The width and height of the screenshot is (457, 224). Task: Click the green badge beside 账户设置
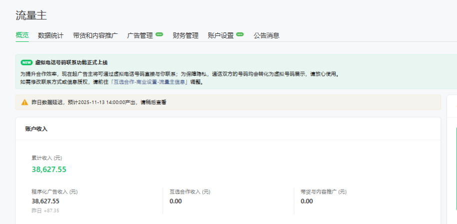click(240, 34)
